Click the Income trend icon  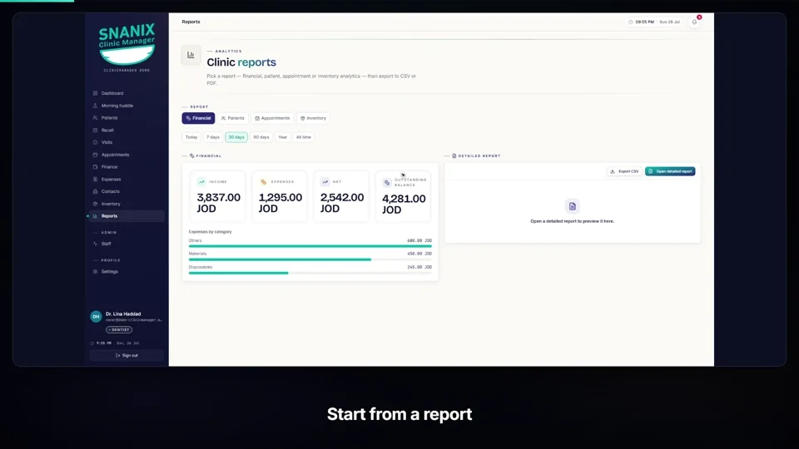click(x=201, y=182)
